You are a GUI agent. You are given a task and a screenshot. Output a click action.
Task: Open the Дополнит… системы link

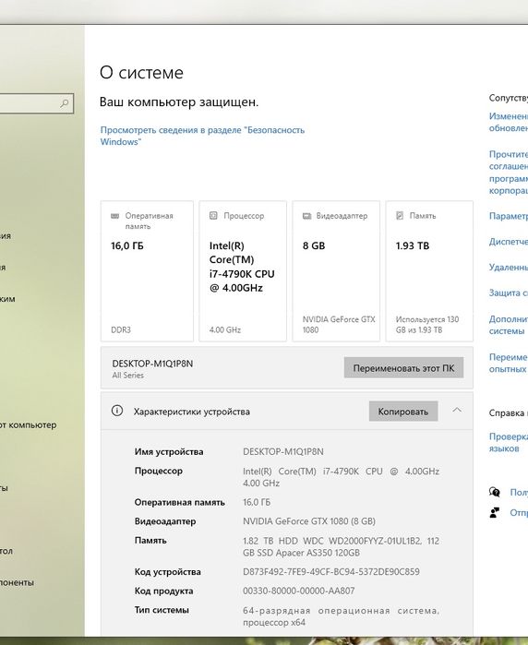[x=509, y=325]
